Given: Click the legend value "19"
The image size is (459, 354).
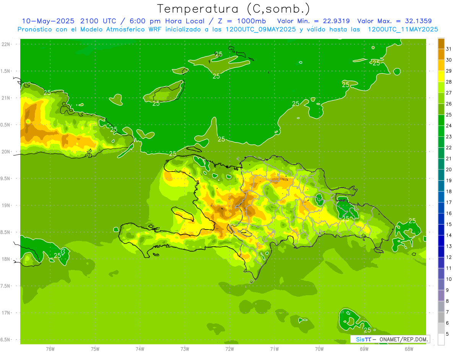Looking at the screenshot, I should pos(449,180).
